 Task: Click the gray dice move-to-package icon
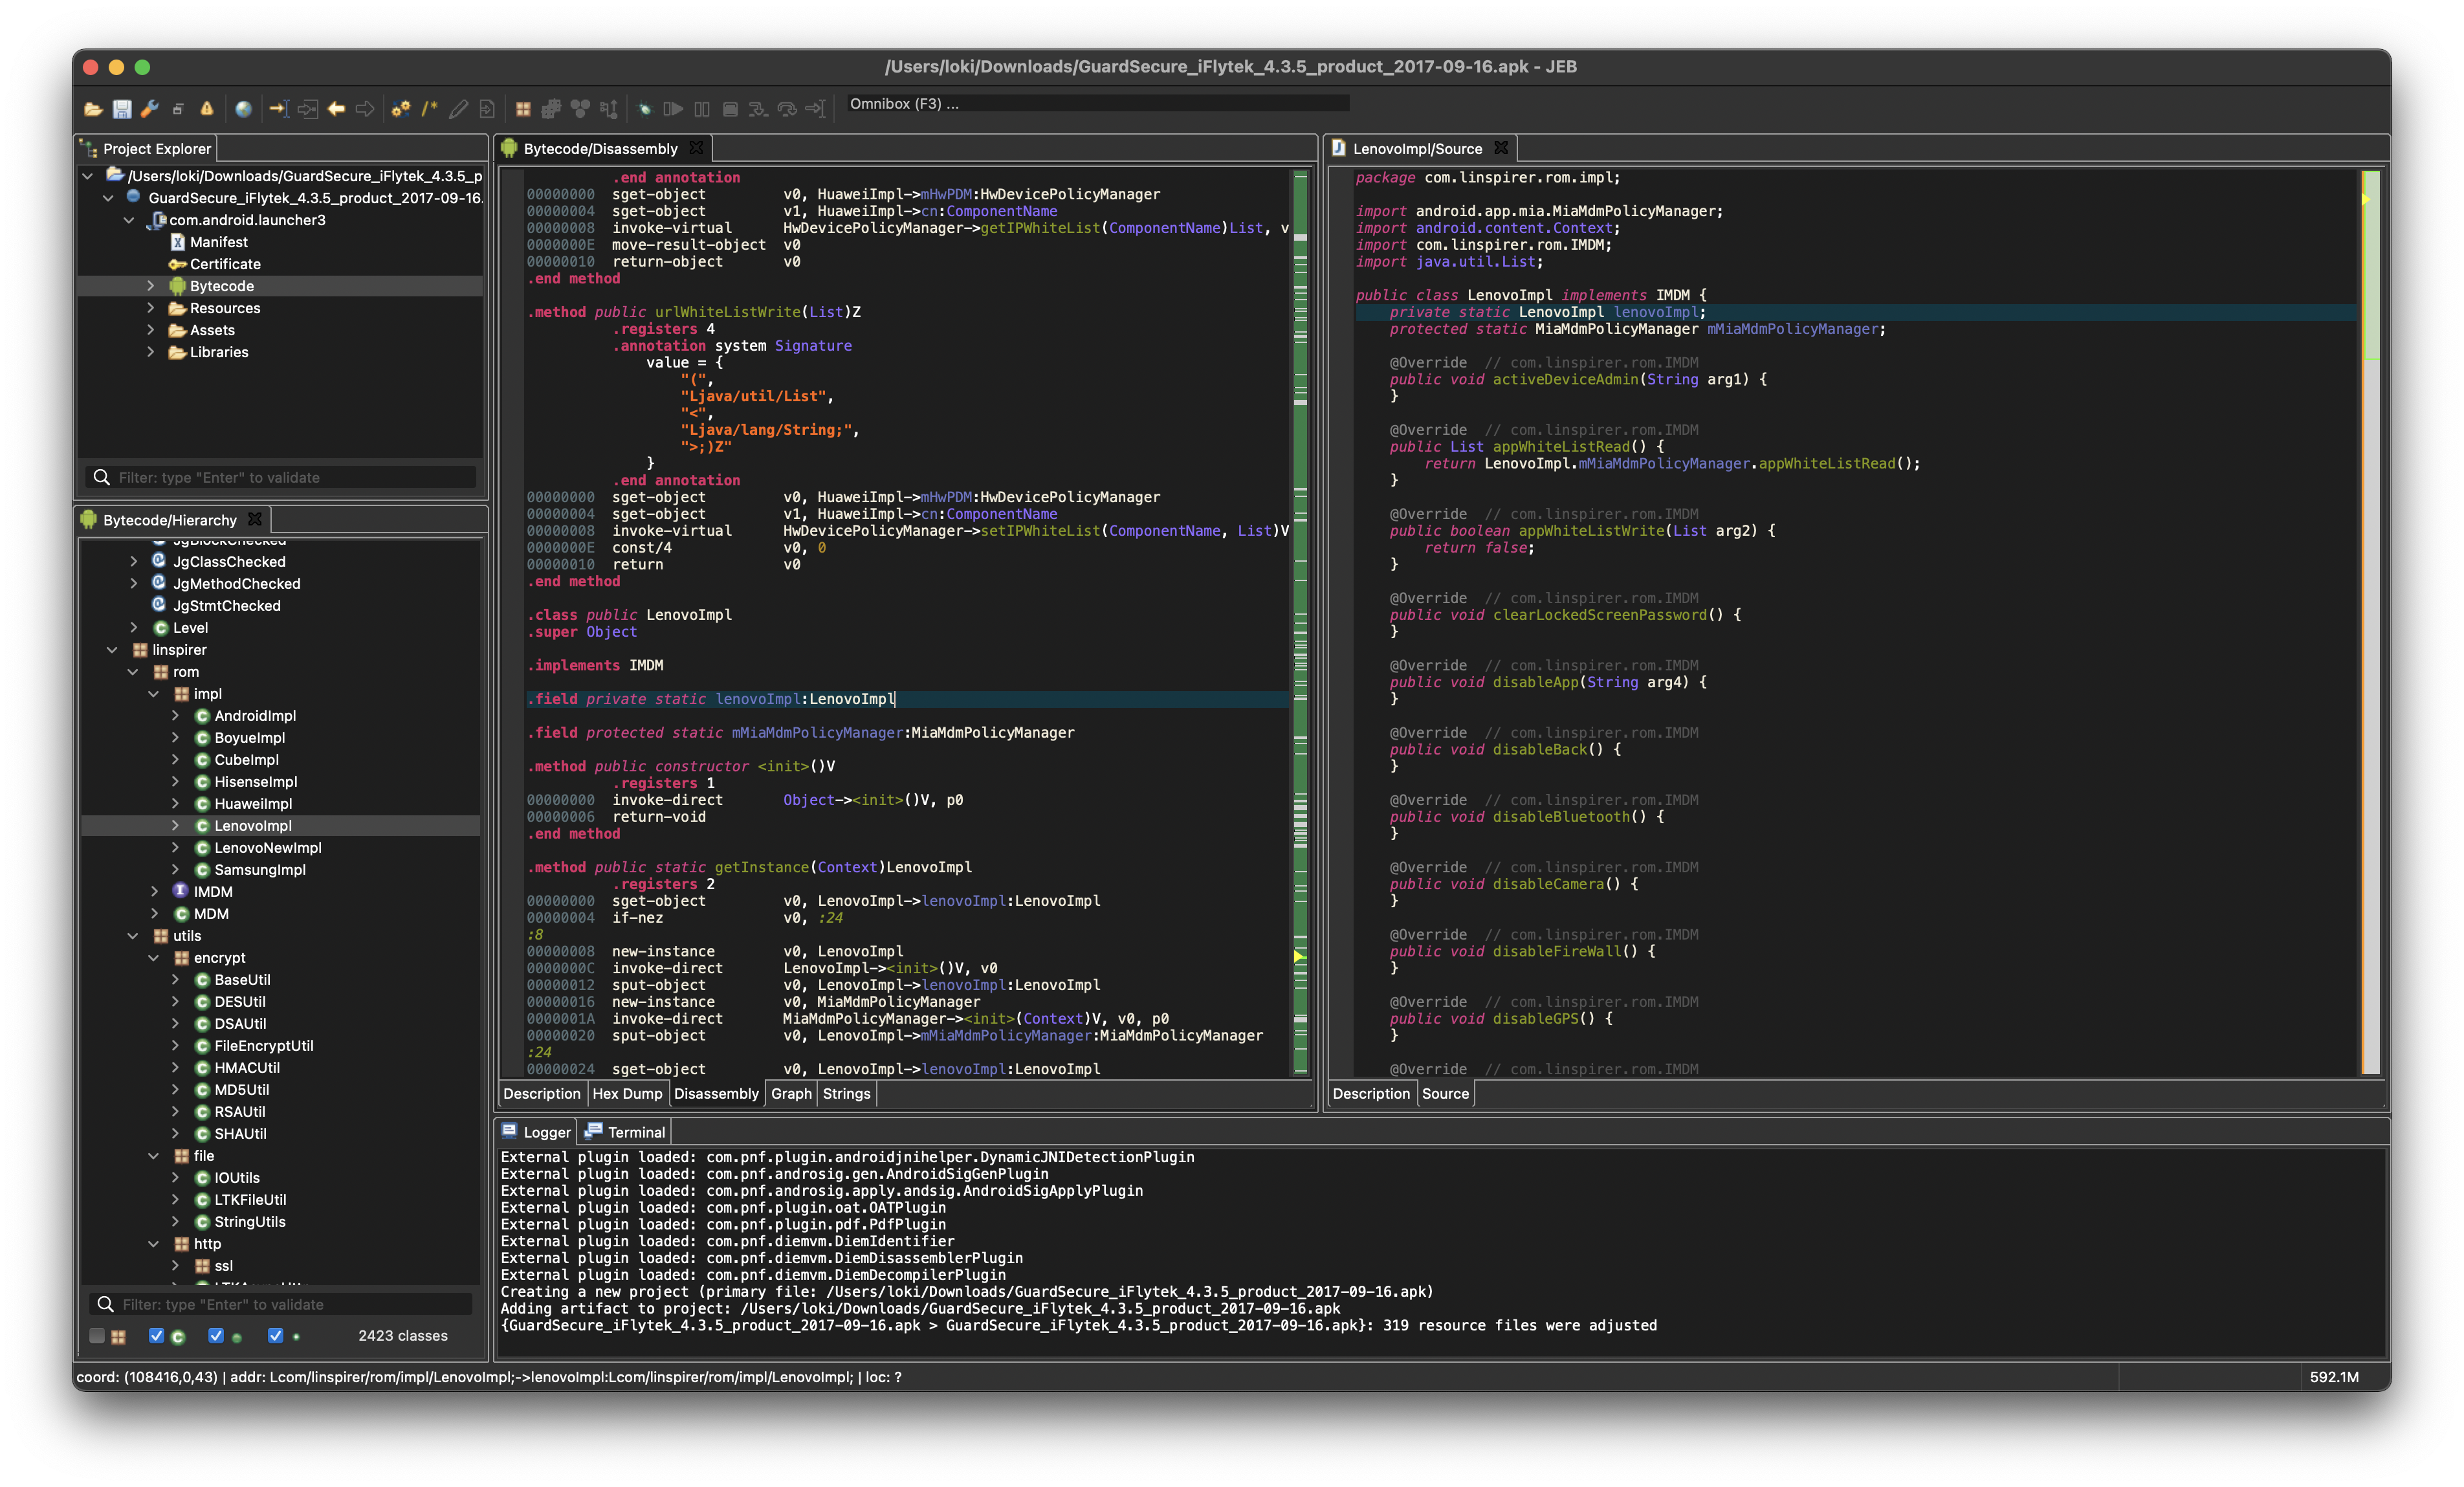tap(551, 109)
